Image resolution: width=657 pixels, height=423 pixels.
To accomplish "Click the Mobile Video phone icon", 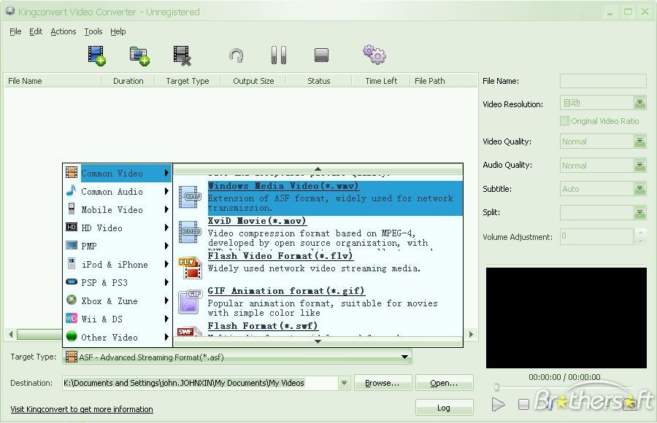I will (72, 209).
